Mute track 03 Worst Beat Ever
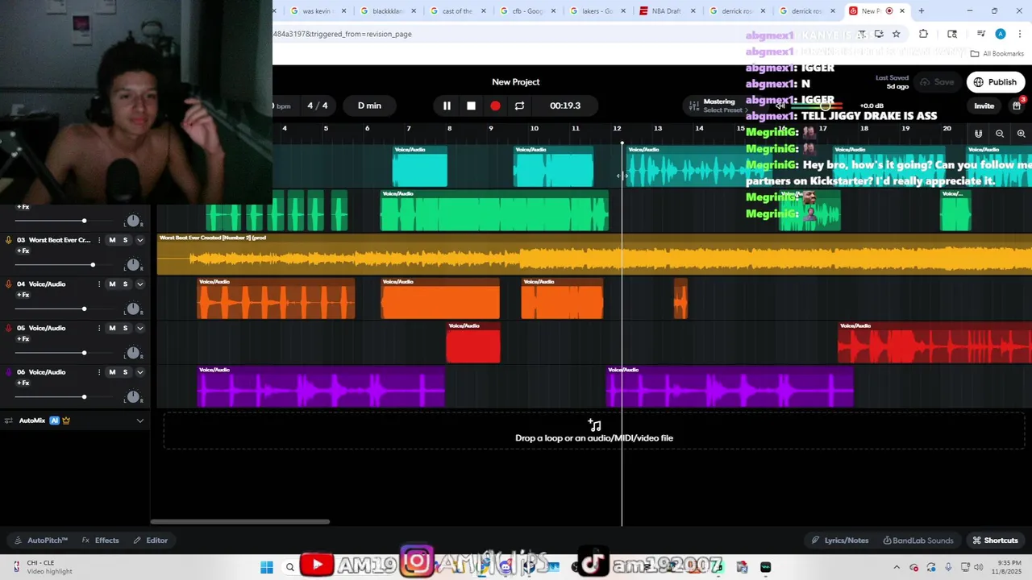 (112, 240)
